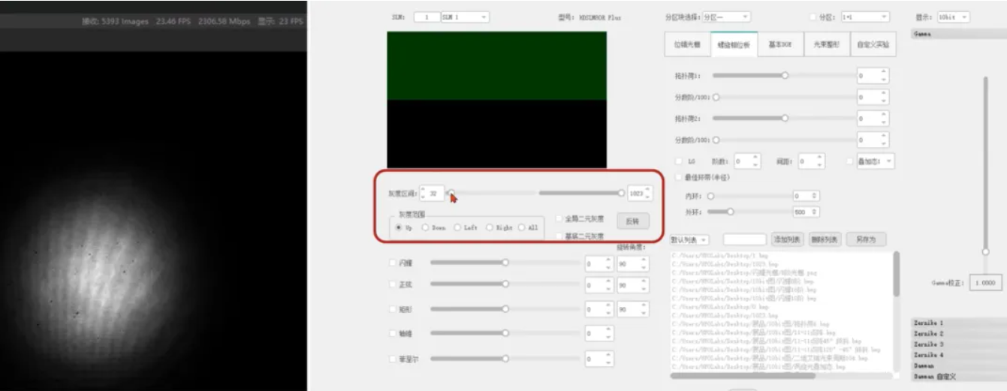The height and width of the screenshot is (391, 1007).
Task: Click the Gamma校正 value field
Action: 984,283
